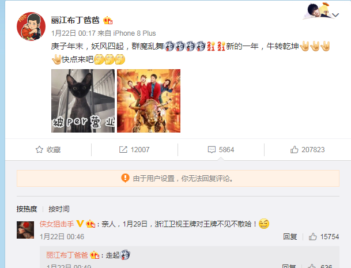
Task: Click the star favorite icon beside 收藏
Action: (x=39, y=149)
